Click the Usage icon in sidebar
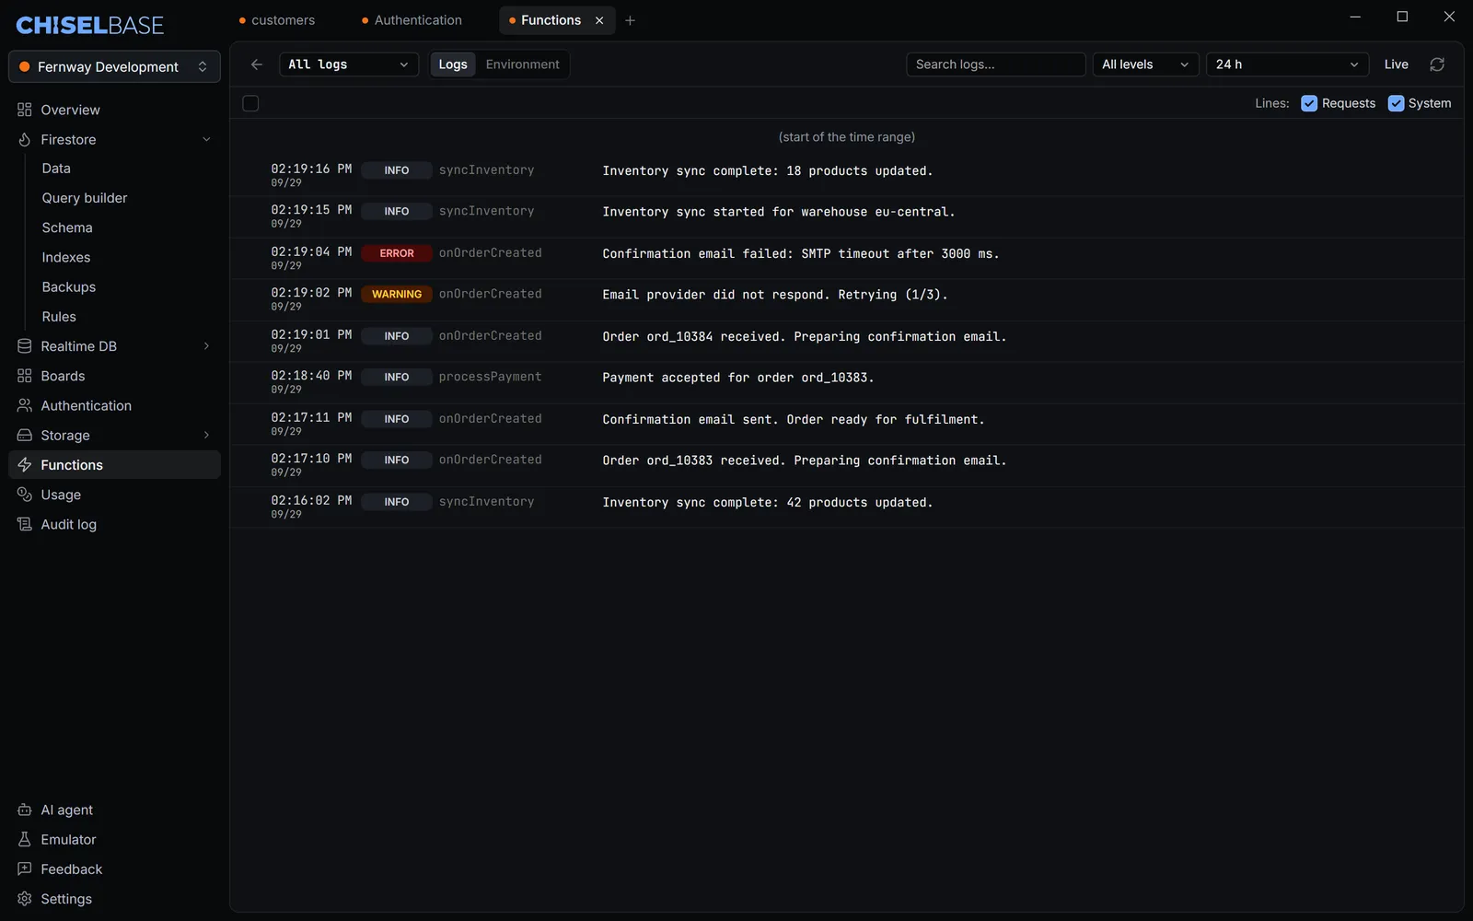 pos(25,495)
